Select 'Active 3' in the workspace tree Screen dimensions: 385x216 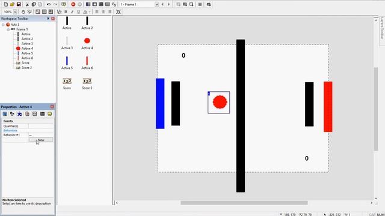click(27, 44)
